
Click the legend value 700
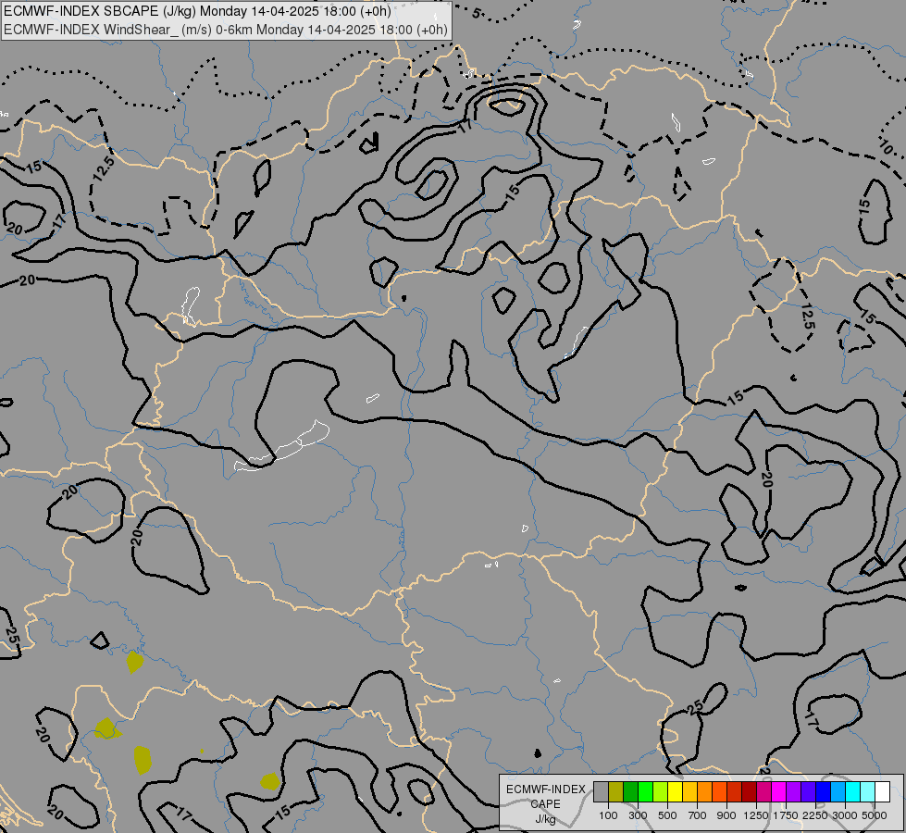click(698, 815)
